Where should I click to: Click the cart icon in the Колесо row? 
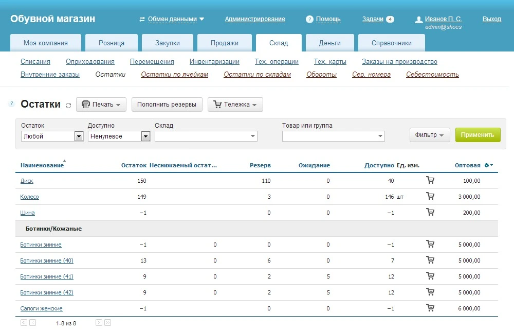(x=430, y=197)
